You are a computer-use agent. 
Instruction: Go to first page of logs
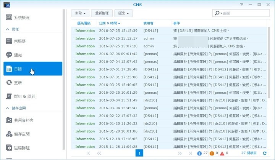coord(88,154)
